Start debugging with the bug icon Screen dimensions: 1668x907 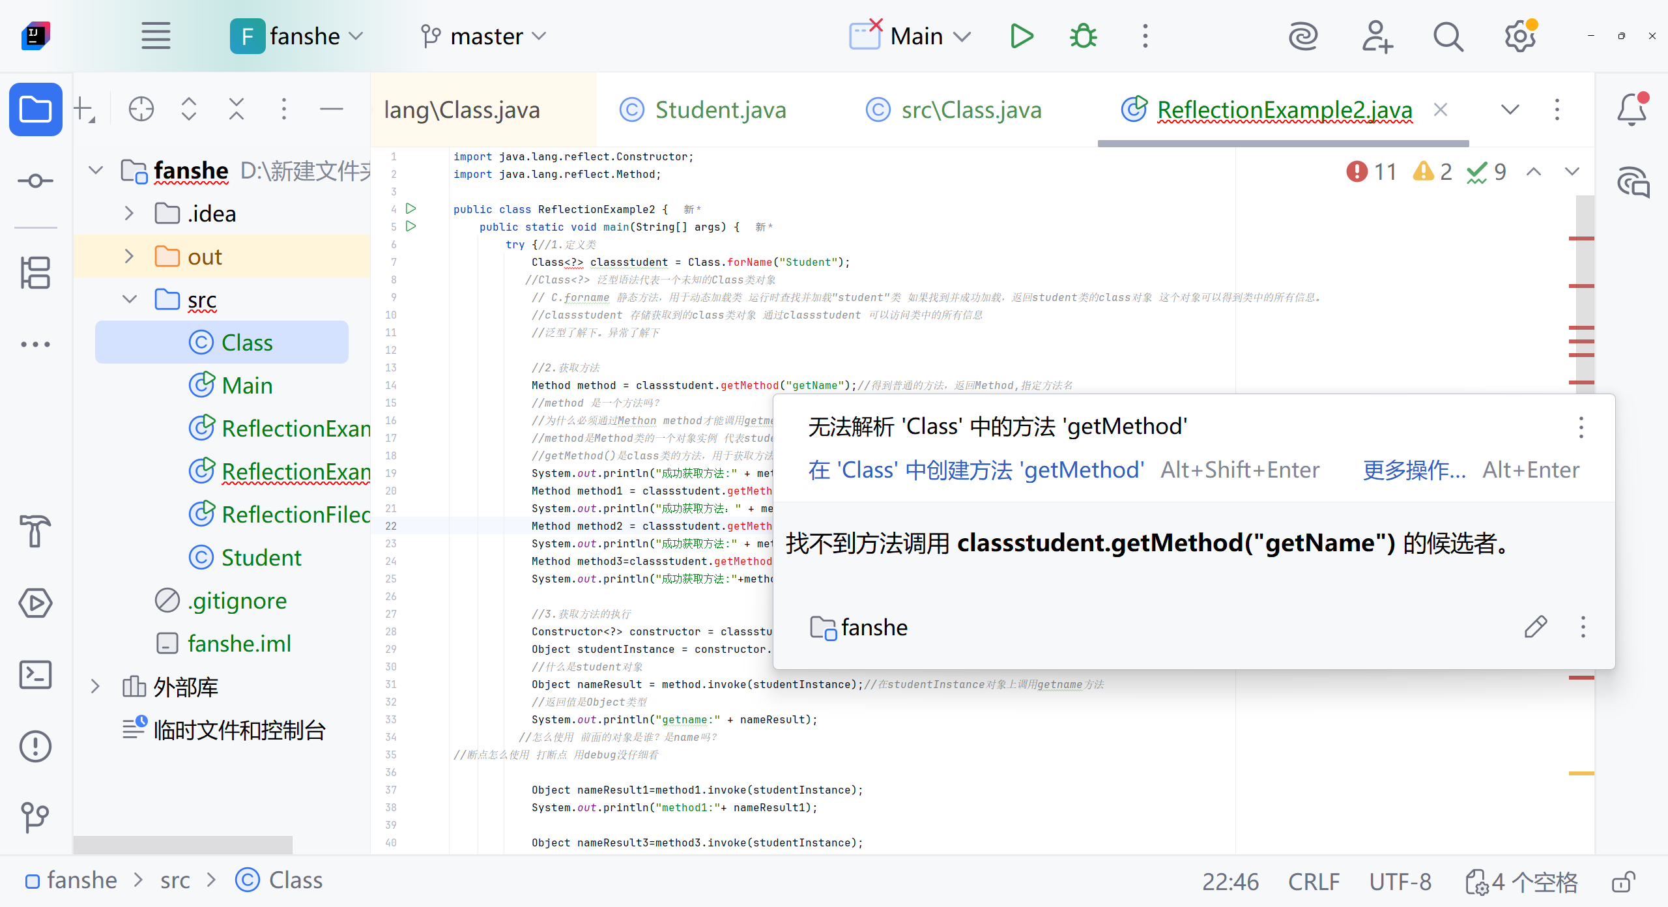[x=1083, y=36]
